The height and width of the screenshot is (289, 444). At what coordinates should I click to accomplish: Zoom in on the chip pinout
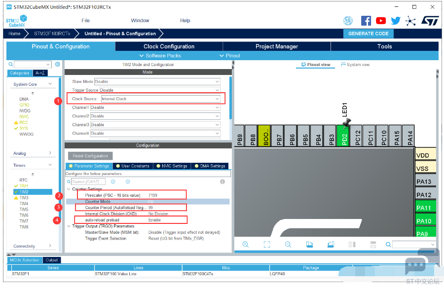[x=246, y=244]
